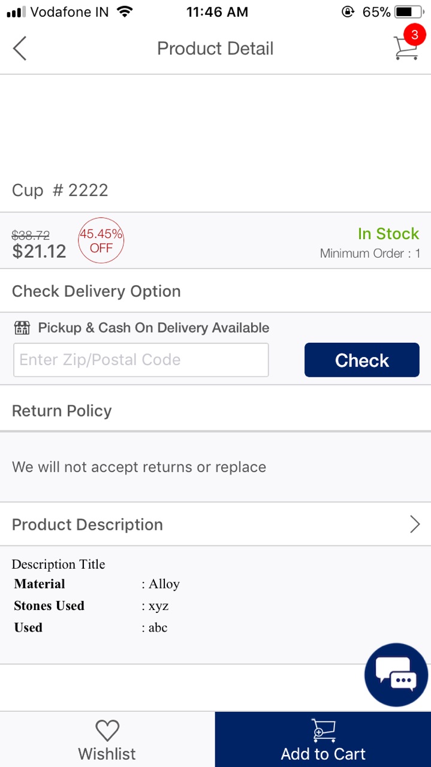Tap the Wishlist label
The width and height of the screenshot is (431, 767).
tap(107, 754)
